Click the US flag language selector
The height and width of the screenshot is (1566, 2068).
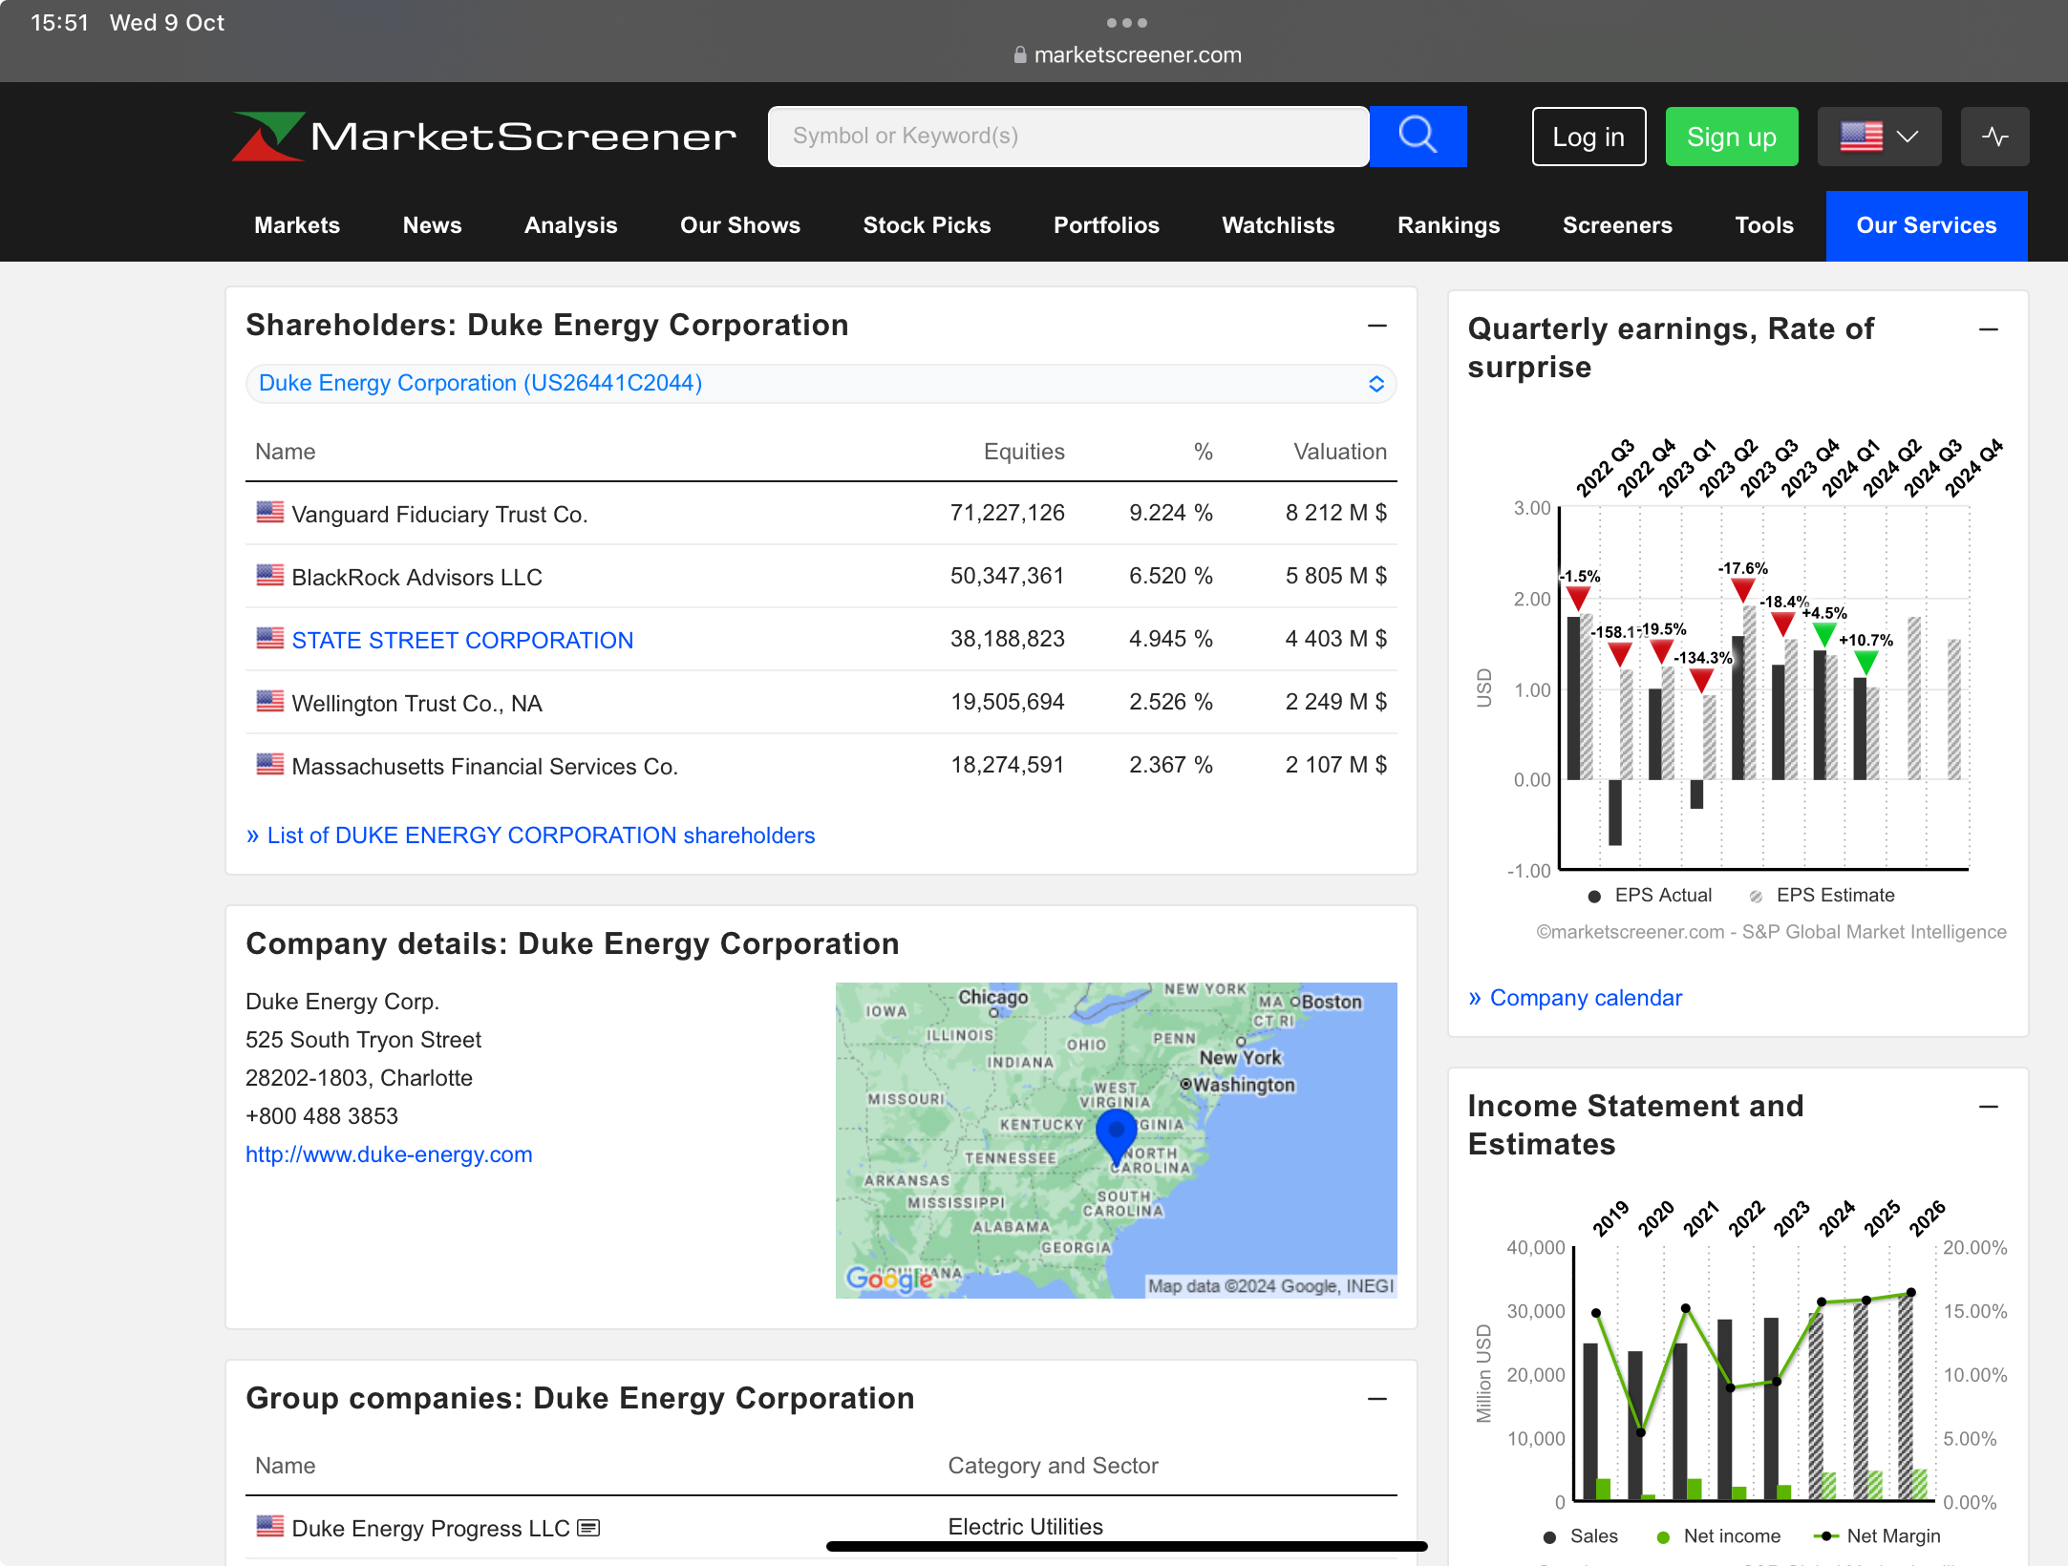1879,137
